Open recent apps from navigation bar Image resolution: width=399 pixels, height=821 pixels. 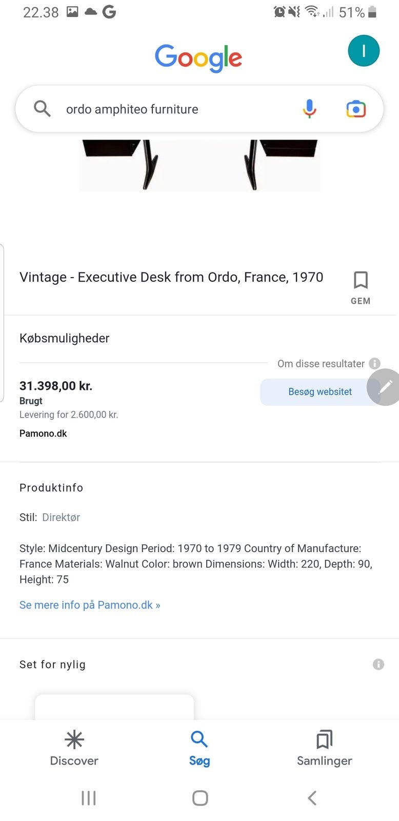coord(88,798)
